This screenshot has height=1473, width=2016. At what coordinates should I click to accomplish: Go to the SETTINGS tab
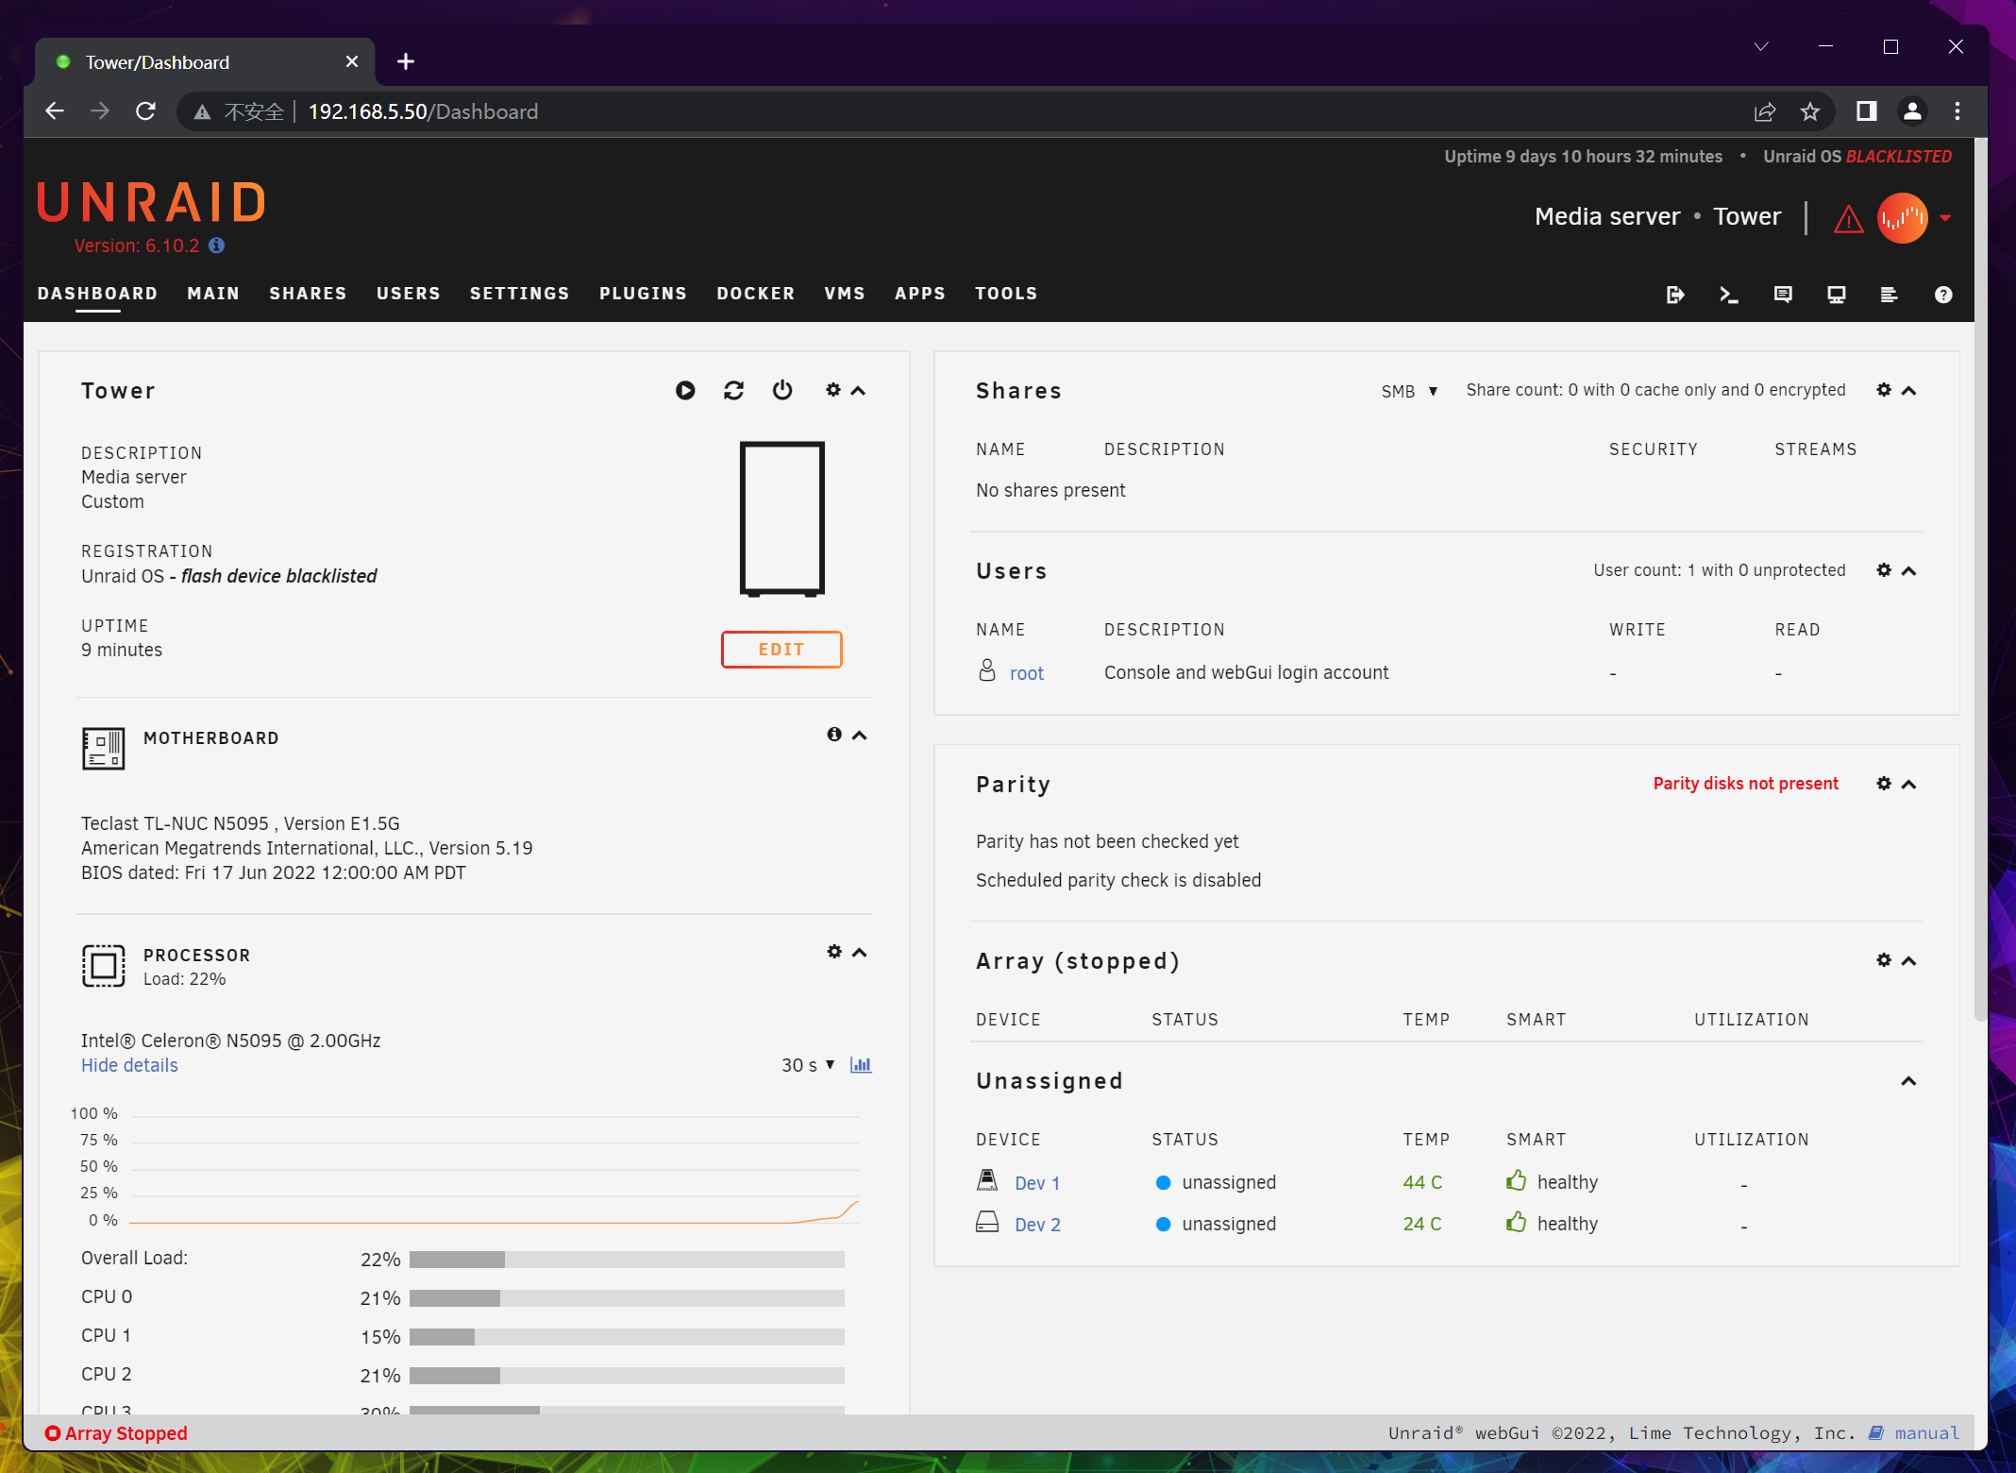[519, 294]
